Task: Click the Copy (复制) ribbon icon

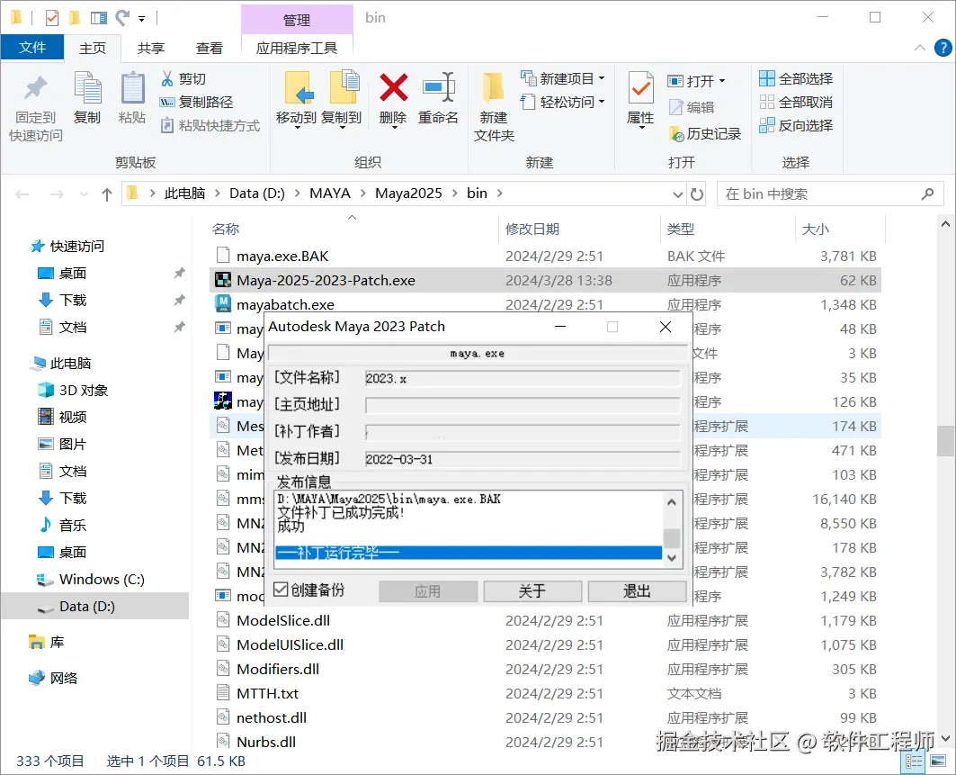Action: coord(87,88)
